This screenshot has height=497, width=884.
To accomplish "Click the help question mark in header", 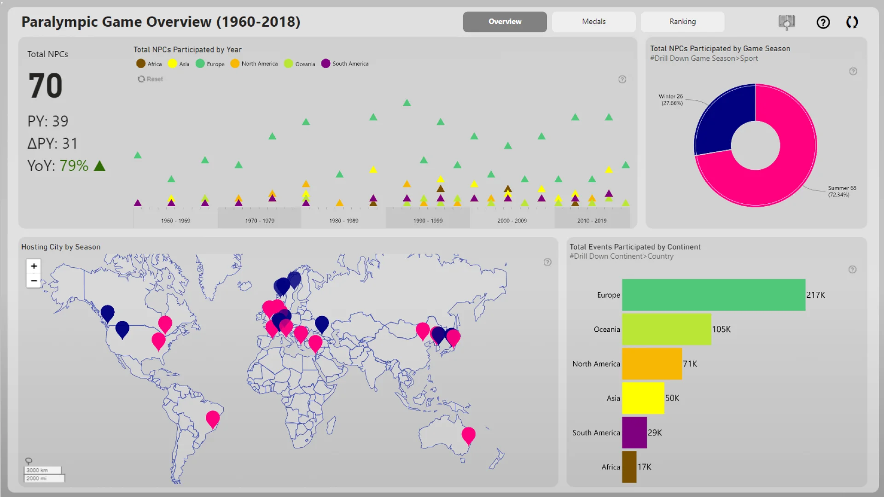I will 823,22.
